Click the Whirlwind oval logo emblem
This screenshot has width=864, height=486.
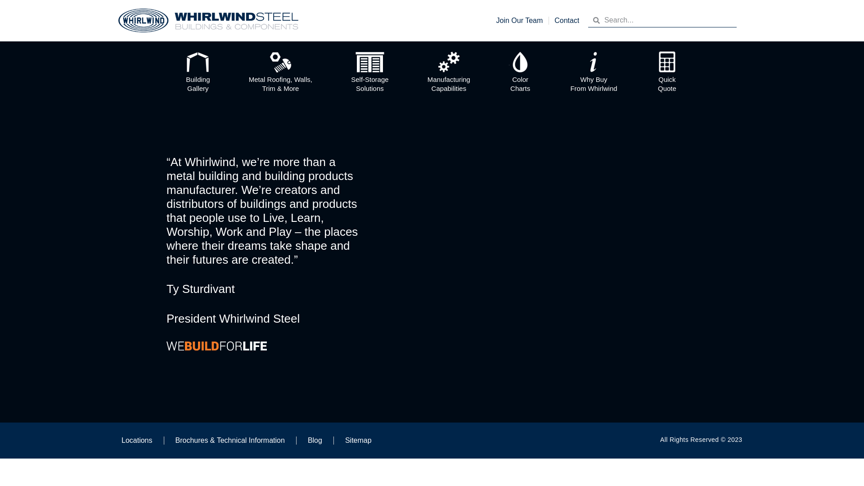pyautogui.click(x=143, y=21)
